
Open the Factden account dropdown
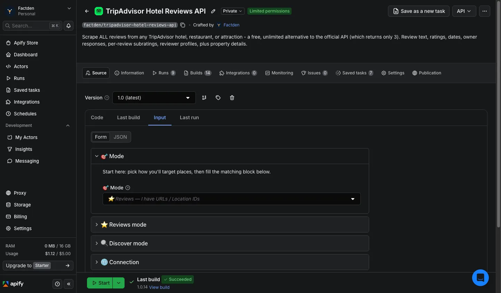click(x=38, y=11)
